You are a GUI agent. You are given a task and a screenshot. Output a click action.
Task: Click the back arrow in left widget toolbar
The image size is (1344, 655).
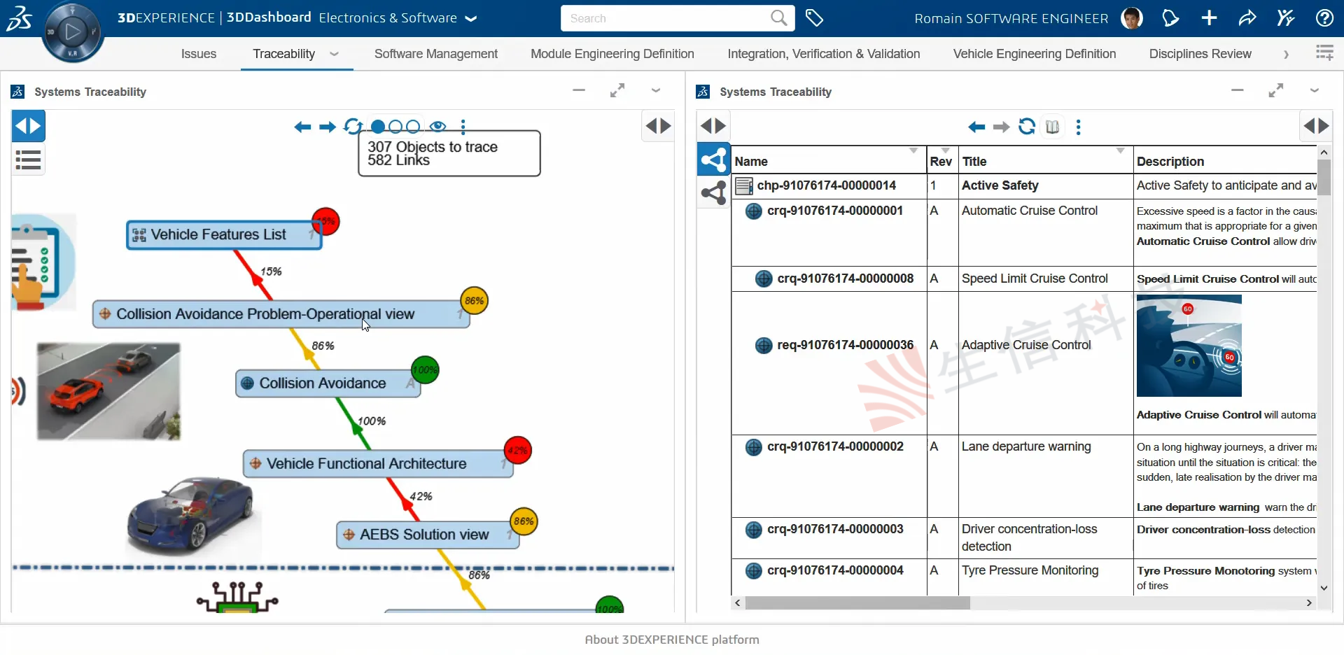coord(302,127)
